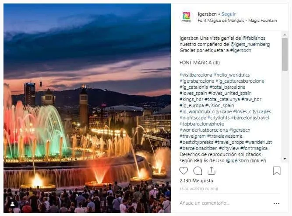Viewport: 292px width, 216px height.
Task: Open the igersbcn username in header
Action: pos(207,14)
